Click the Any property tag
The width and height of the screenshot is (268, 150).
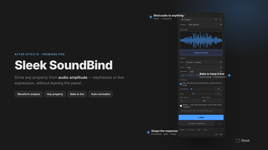point(55,94)
